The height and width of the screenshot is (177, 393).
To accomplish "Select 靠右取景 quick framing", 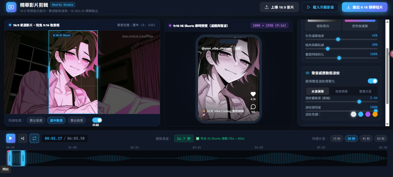I will pos(77,120).
